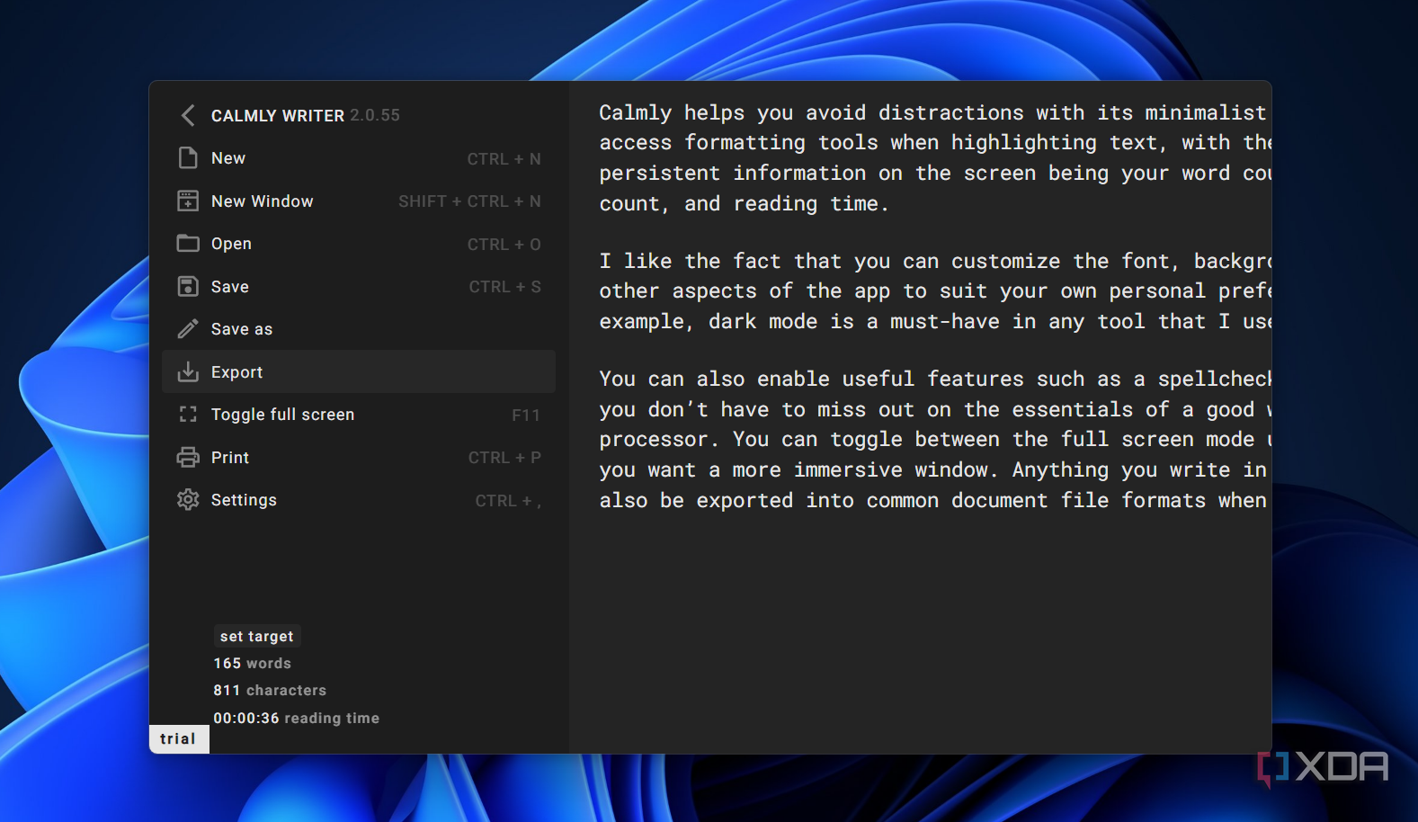Click in the paragraph starting 'Calmly helps you'
1418x822 pixels.
tap(933, 158)
